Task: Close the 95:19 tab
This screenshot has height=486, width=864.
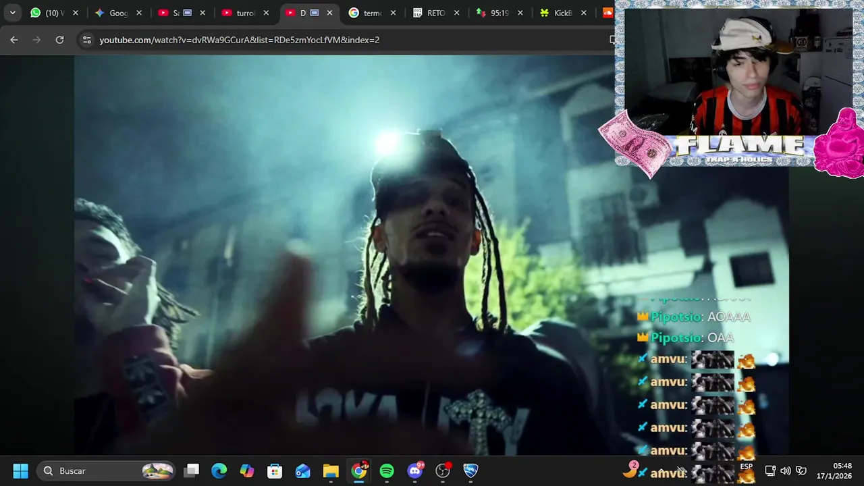Action: click(520, 13)
